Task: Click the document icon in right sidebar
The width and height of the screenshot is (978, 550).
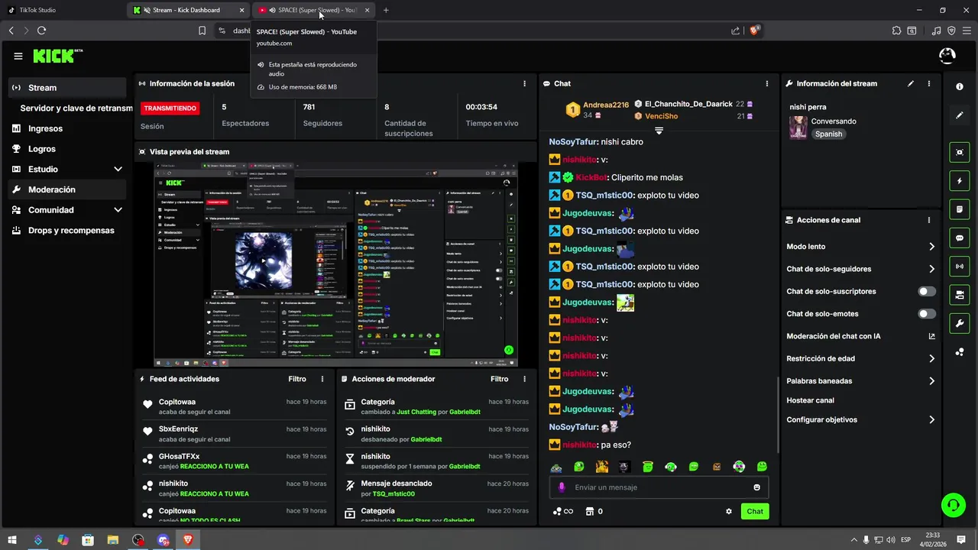Action: click(960, 209)
